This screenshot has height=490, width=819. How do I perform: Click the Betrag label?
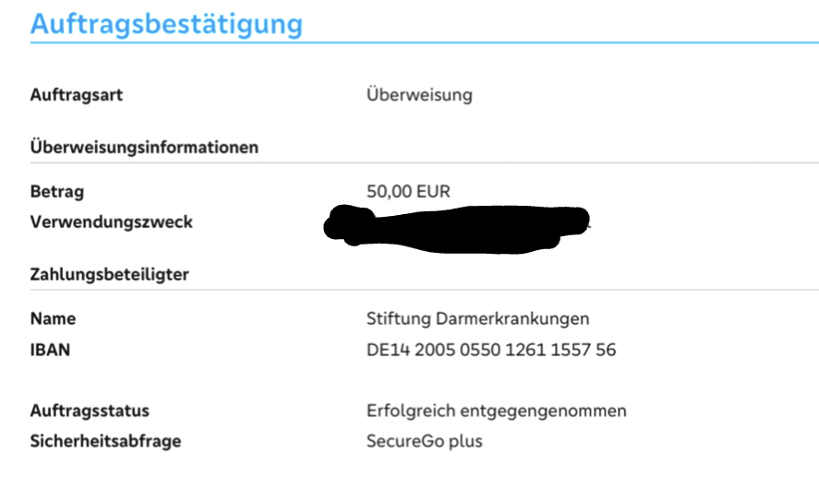(x=57, y=191)
